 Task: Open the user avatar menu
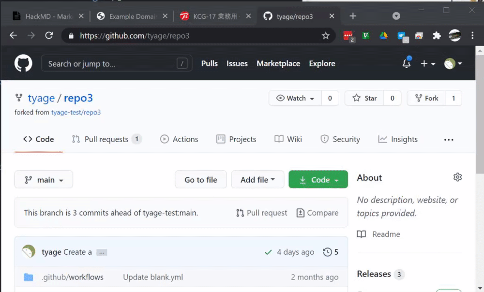[453, 63]
